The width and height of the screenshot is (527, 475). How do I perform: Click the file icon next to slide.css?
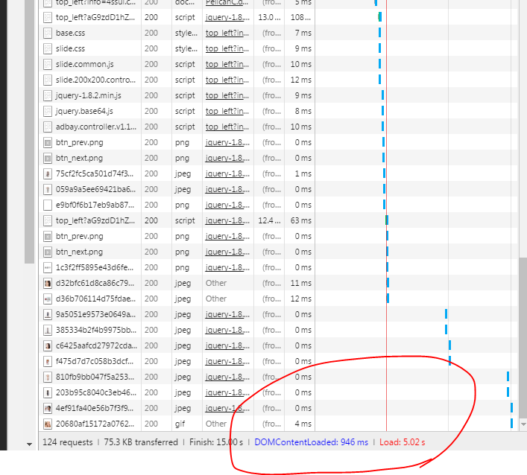tap(48, 49)
